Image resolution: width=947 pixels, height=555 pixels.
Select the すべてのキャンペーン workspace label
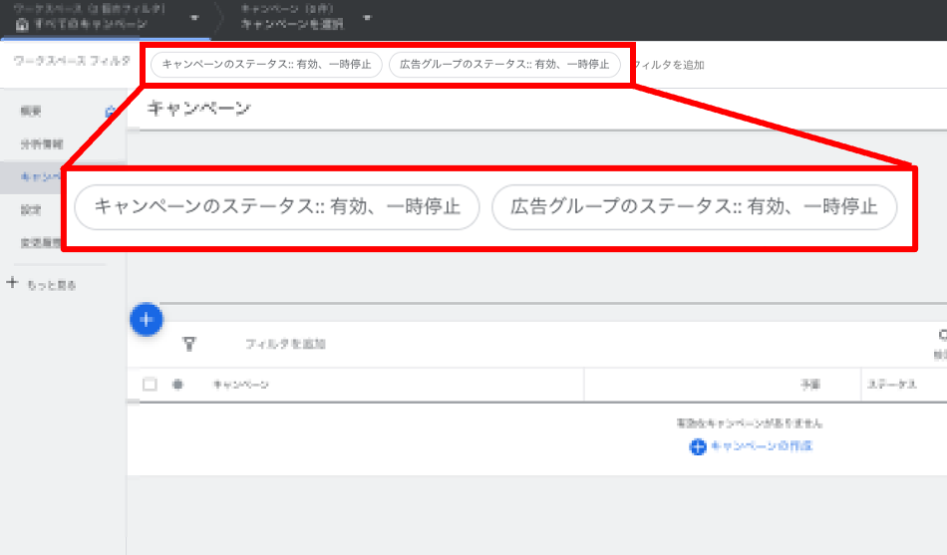pos(91,24)
